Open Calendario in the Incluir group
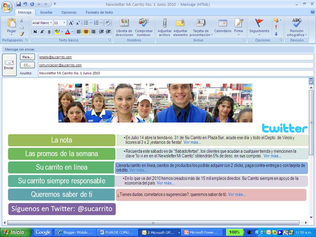 [x=223, y=25]
